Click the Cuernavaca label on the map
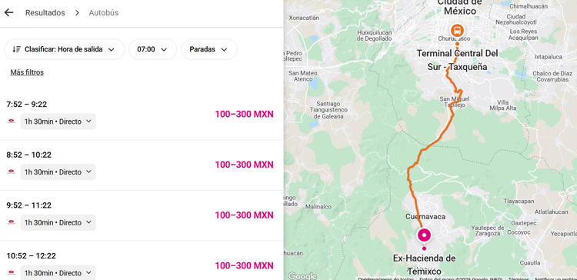This screenshot has width=577, height=280. click(425, 216)
